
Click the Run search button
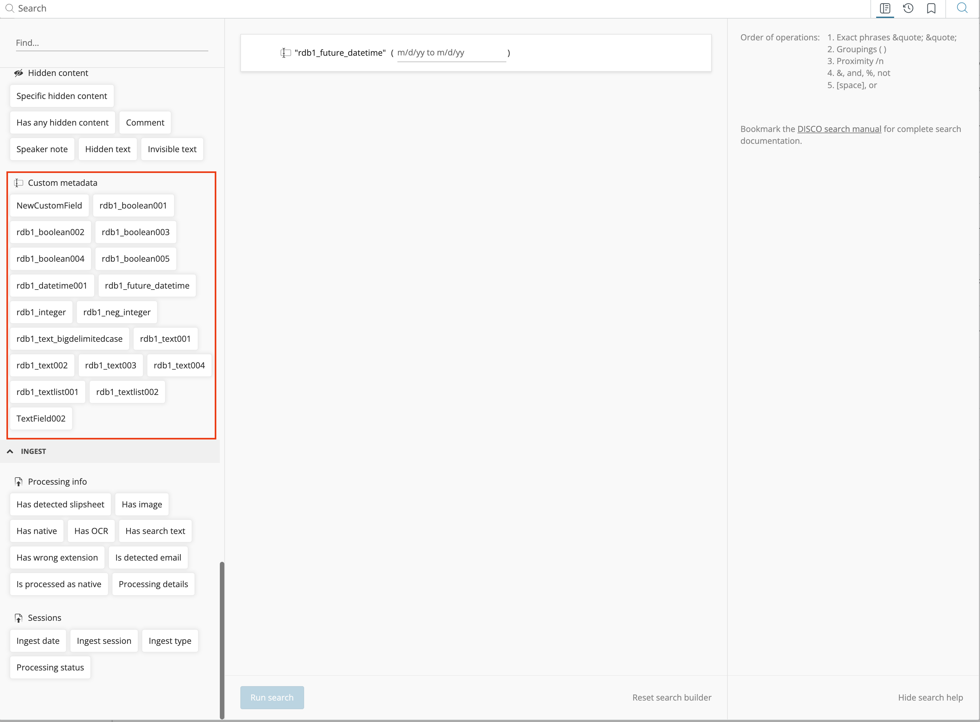[x=272, y=698]
